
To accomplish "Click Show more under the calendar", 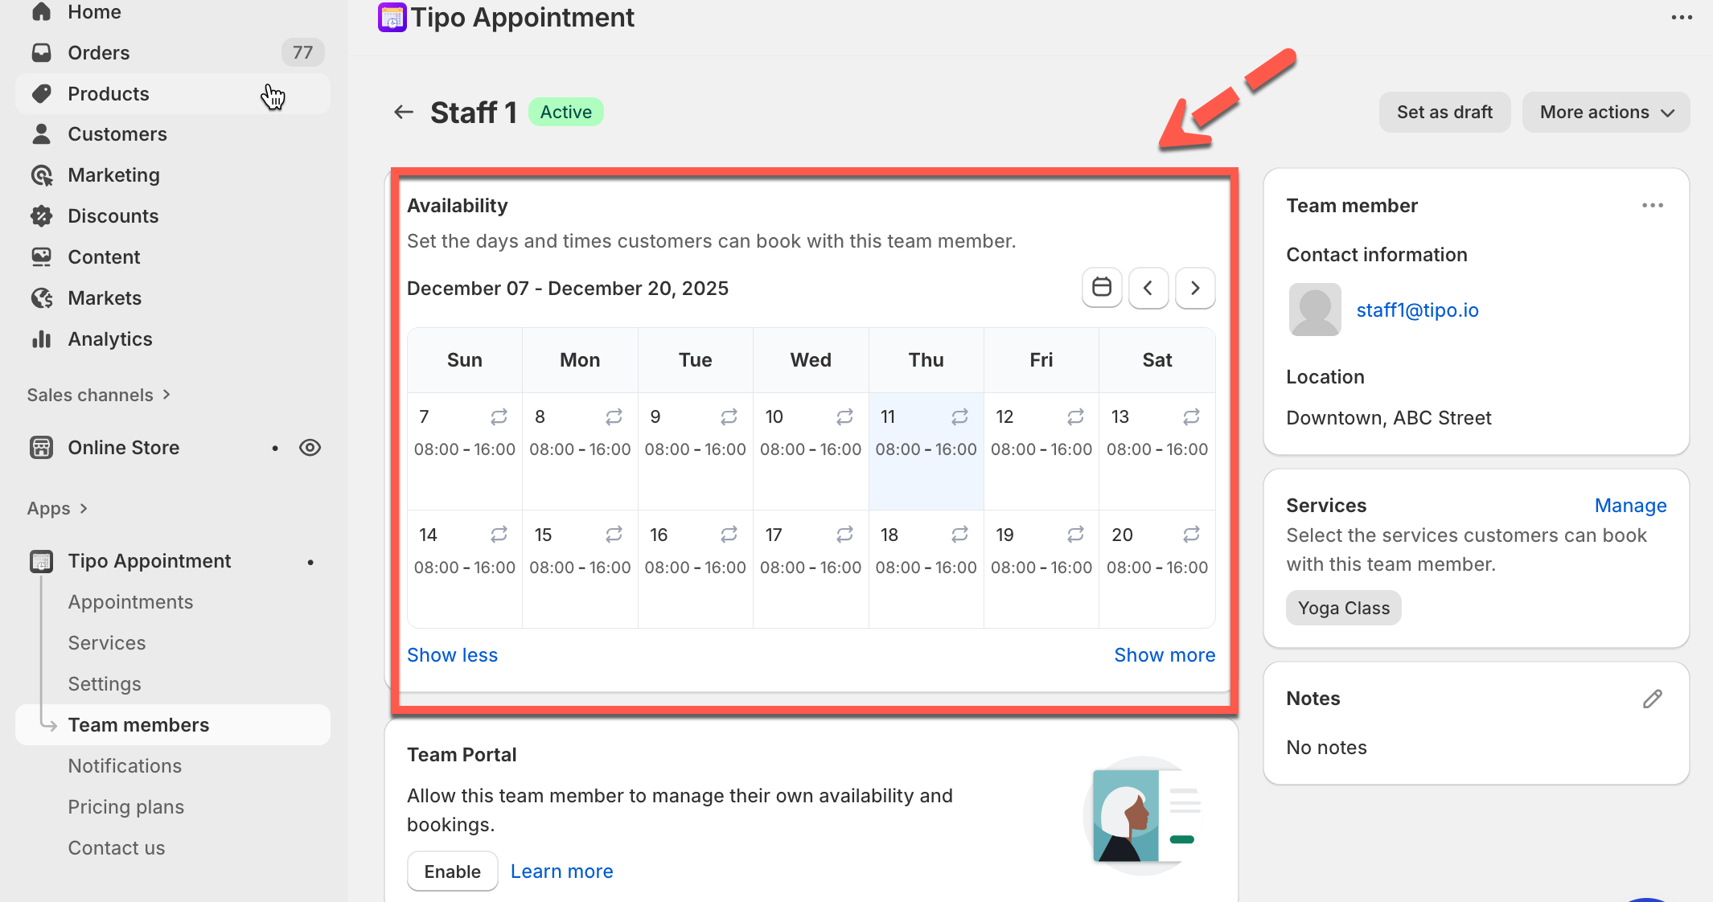I will pyautogui.click(x=1164, y=655).
